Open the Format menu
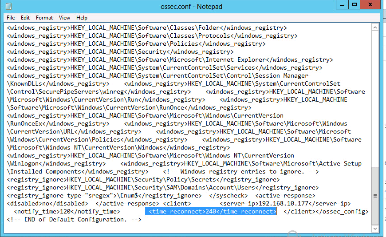The height and width of the screenshot is (237, 386). (x=44, y=18)
